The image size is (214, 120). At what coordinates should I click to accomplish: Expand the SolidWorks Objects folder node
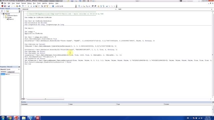[x=4, y=16]
